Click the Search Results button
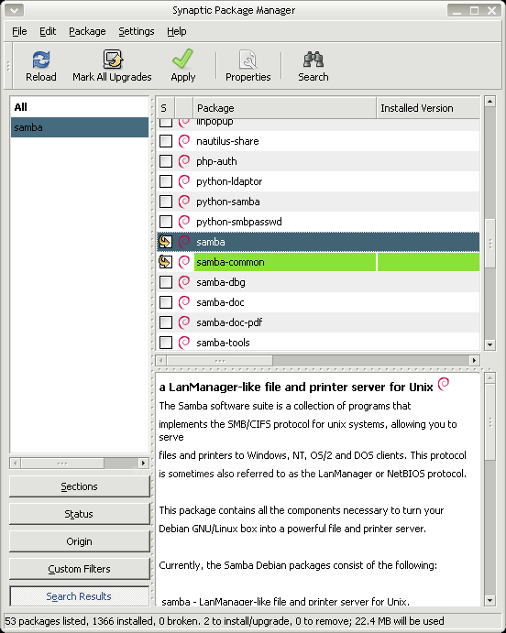 [79, 596]
